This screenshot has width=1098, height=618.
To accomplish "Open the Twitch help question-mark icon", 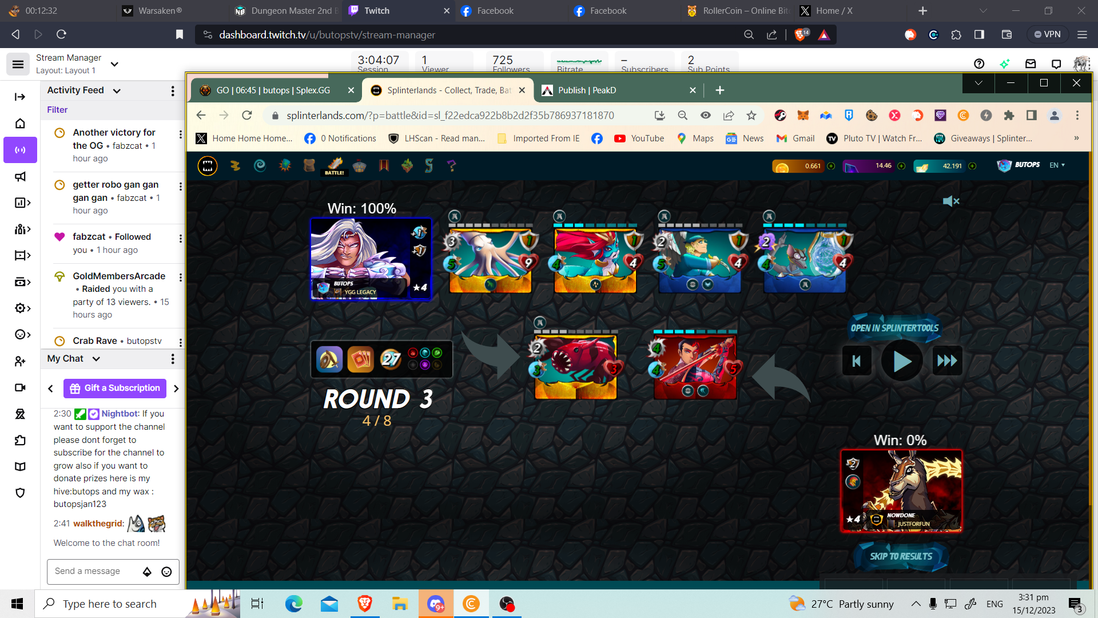I will point(978,64).
